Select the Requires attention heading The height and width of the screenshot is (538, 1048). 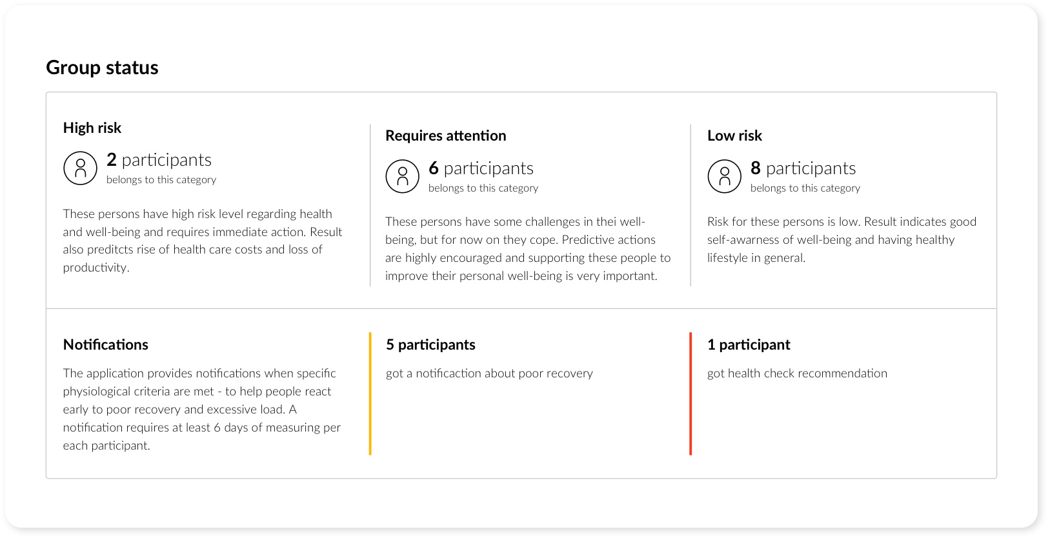(x=446, y=135)
